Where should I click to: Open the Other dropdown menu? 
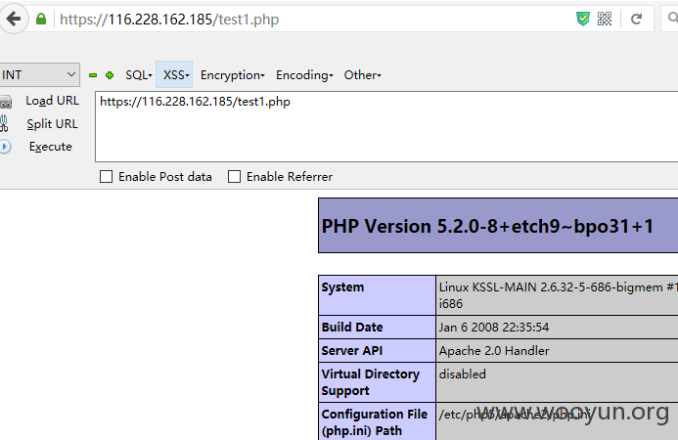tap(362, 75)
